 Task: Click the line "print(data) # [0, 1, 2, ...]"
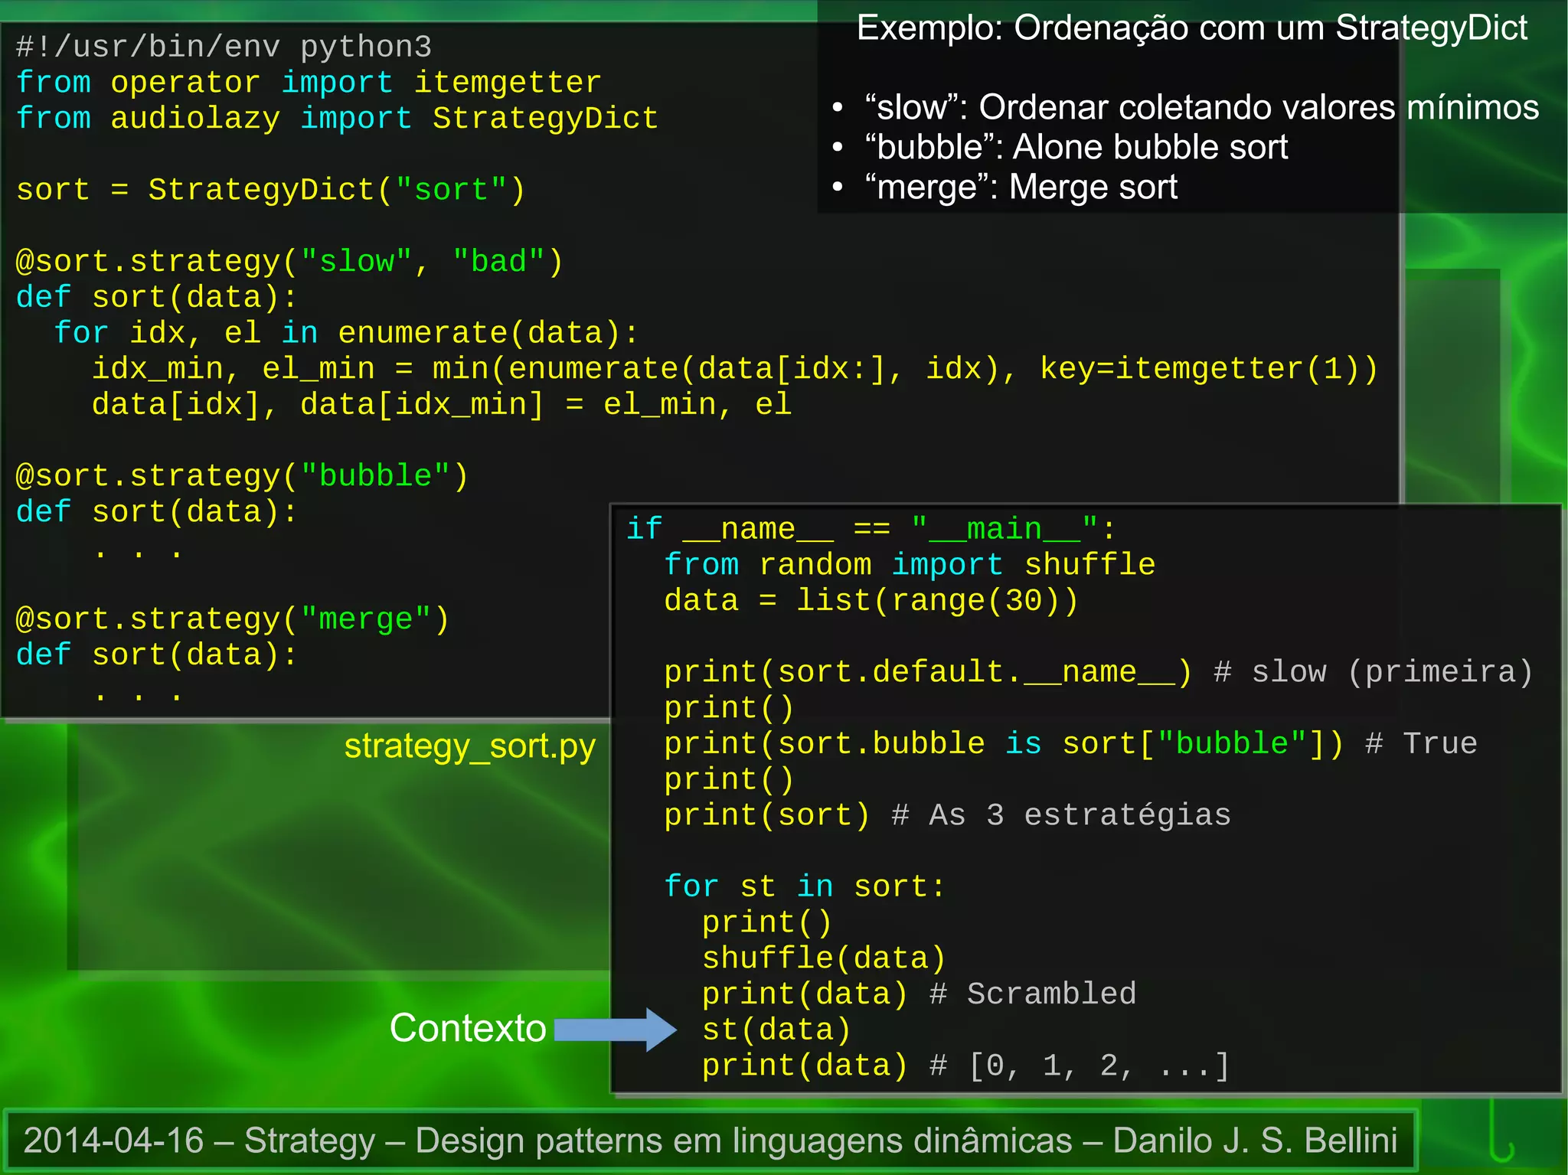click(966, 1066)
